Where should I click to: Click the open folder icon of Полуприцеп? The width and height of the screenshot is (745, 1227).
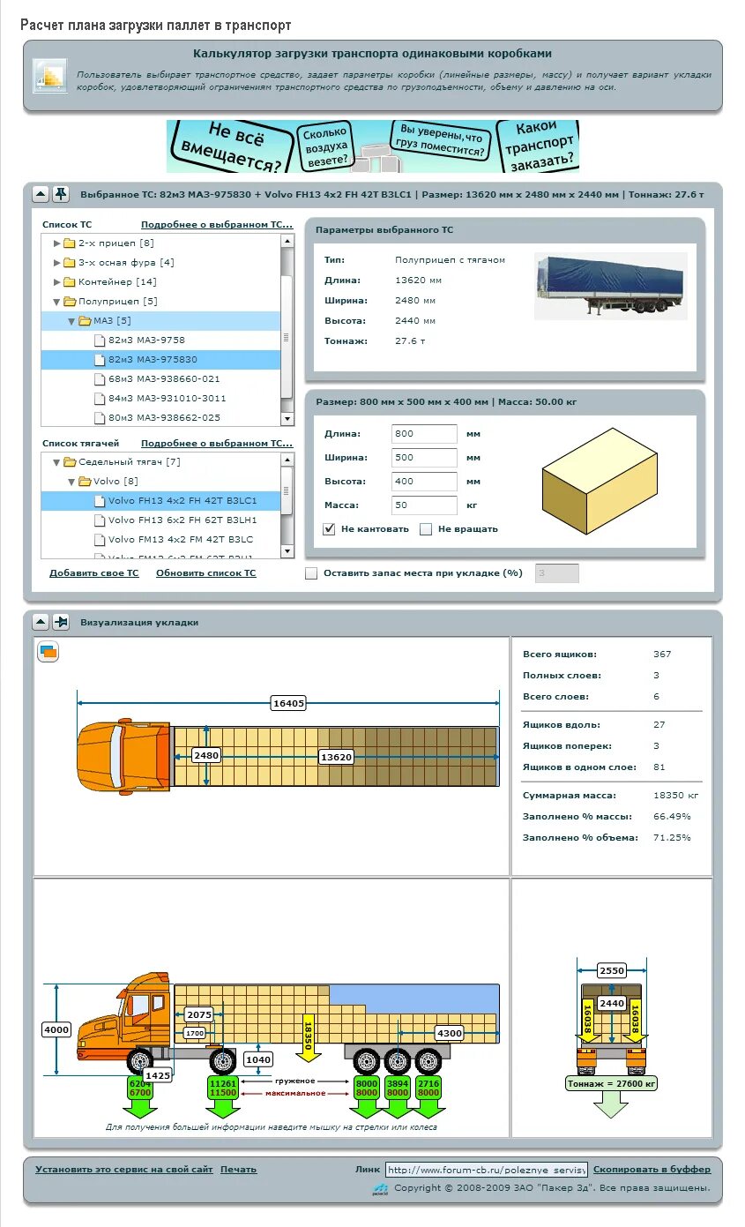[x=70, y=302]
